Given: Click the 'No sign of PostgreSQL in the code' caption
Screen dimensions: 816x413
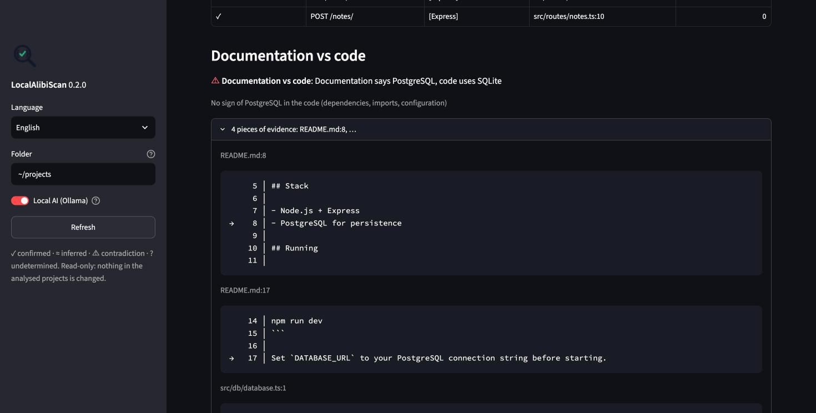Looking at the screenshot, I should tap(329, 103).
